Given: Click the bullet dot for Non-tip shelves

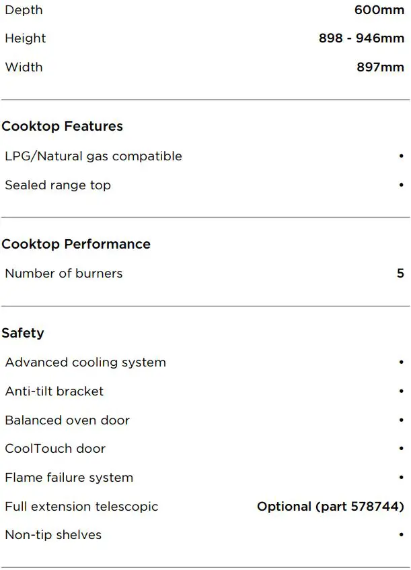Looking at the screenshot, I should (401, 535).
